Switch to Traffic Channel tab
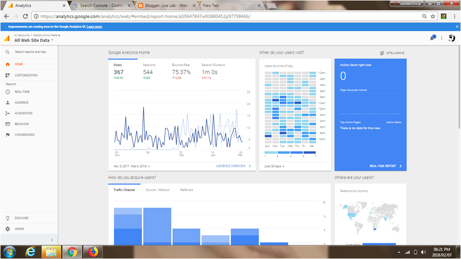Screen dimensions: 461x259 (x=125, y=190)
